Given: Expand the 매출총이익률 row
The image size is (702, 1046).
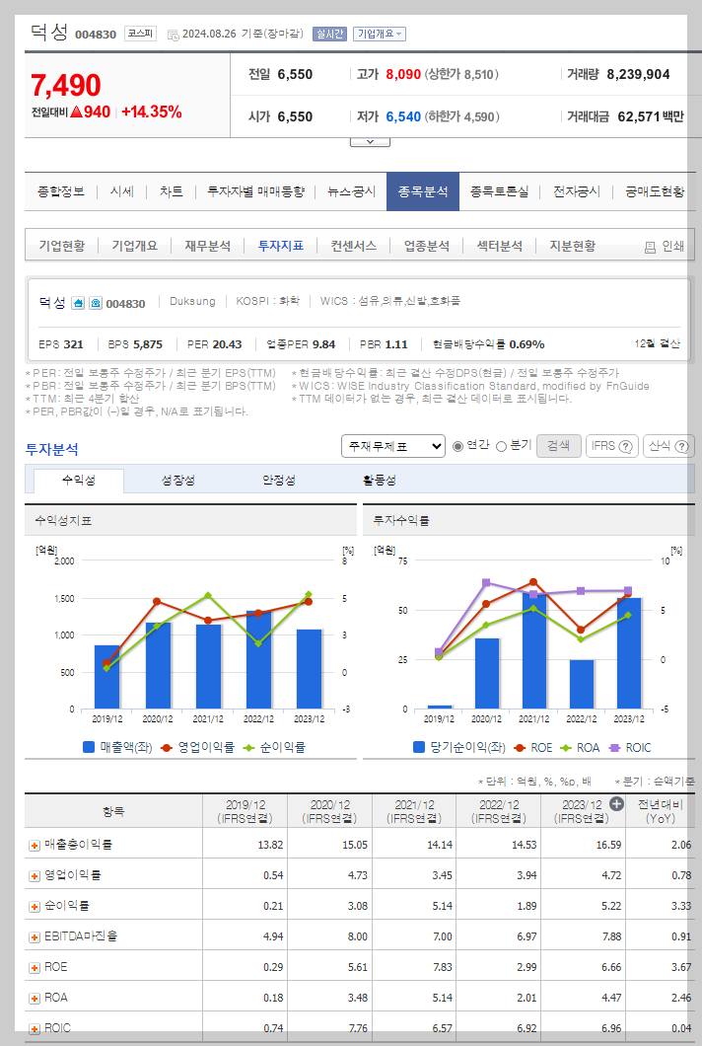Looking at the screenshot, I should tap(35, 846).
